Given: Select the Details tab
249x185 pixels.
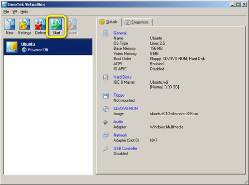Looking at the screenshot, I should point(109,22).
